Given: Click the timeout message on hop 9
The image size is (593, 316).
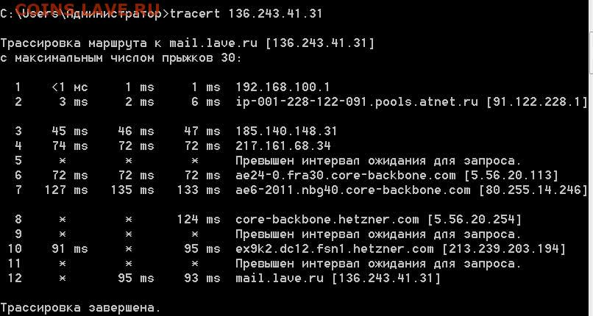Looking at the screenshot, I should coord(378,234).
